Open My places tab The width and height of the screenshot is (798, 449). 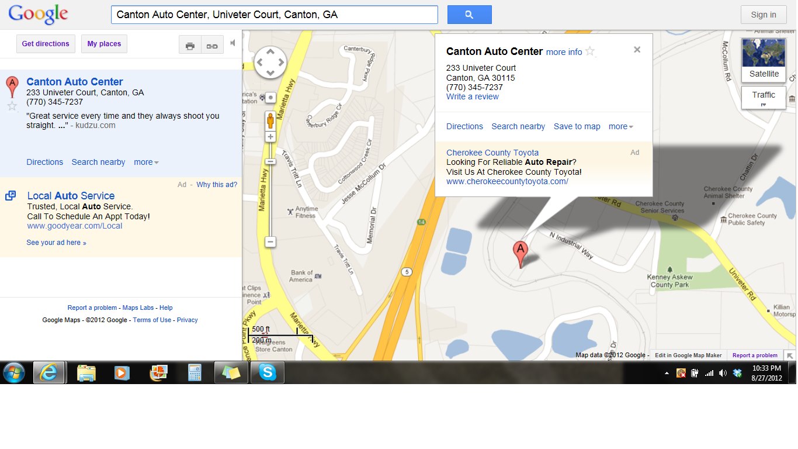[x=104, y=44]
